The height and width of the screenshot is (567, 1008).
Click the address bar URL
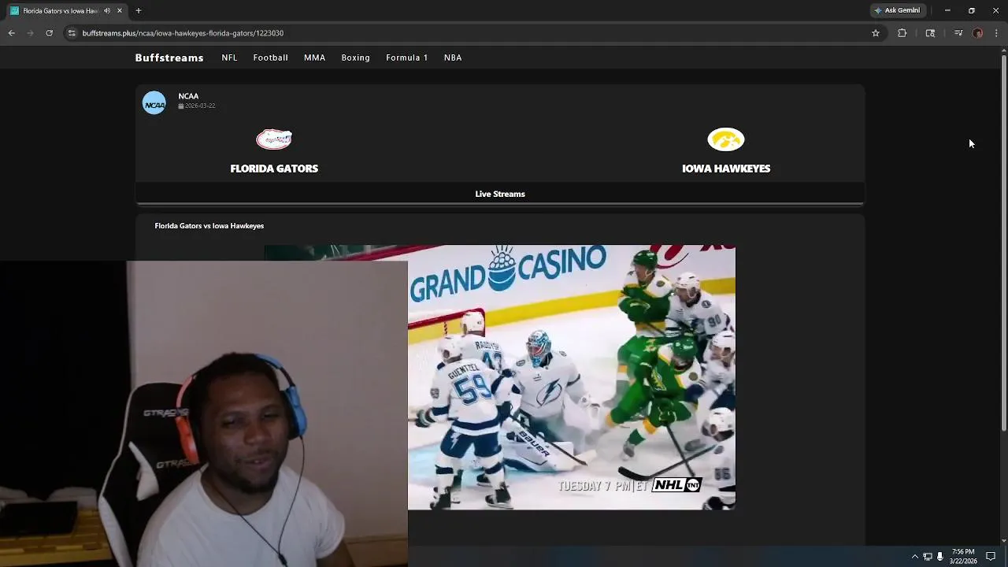pyautogui.click(x=183, y=33)
